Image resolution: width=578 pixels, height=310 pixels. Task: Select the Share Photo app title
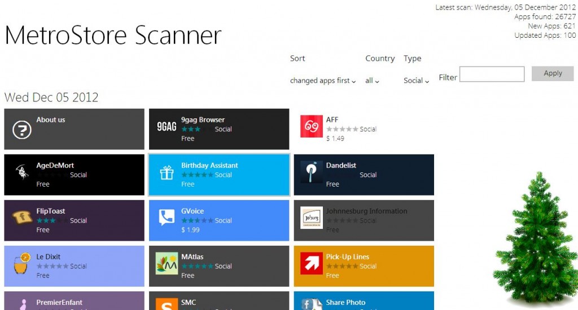(345, 302)
